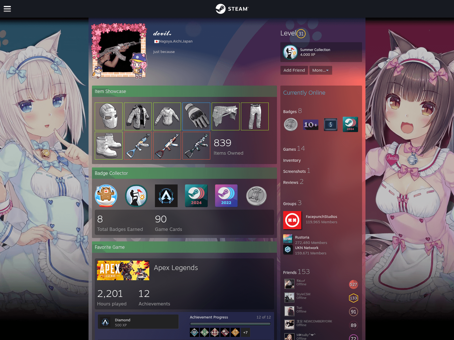
Task: Click the Steam 2024 badge in Badge Collector
Action: coord(196,196)
